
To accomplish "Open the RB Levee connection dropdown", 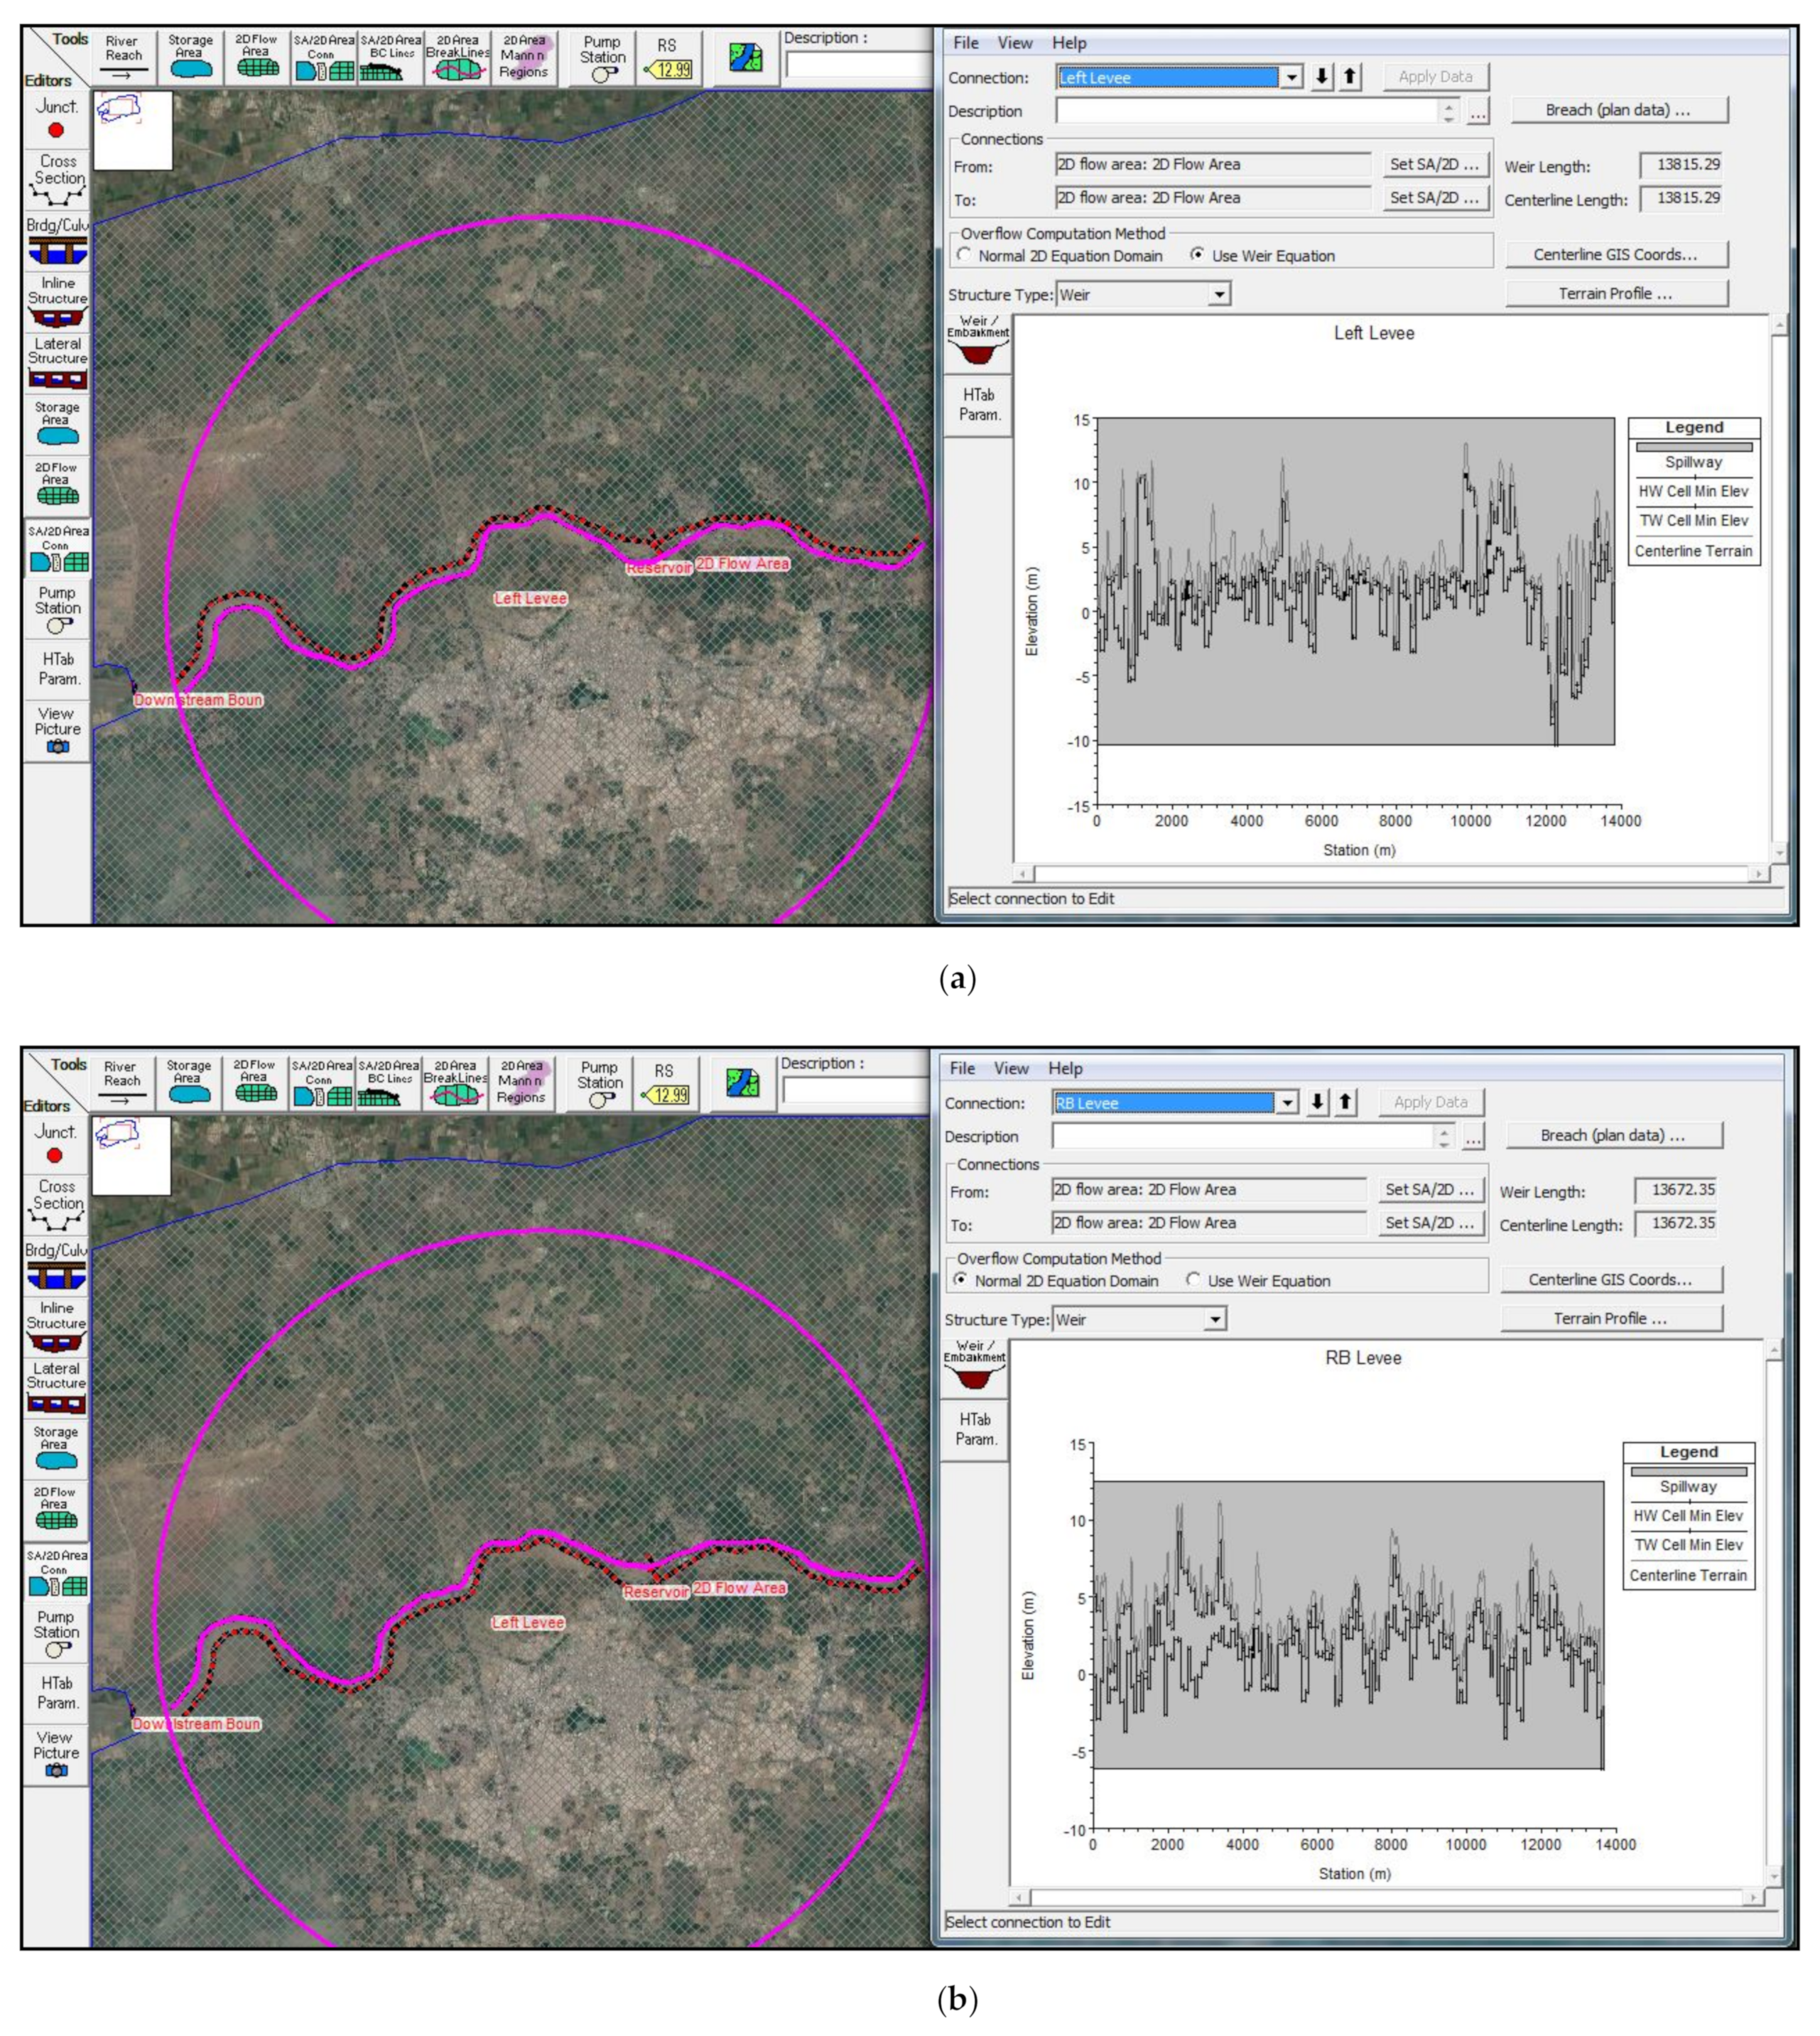I will (1287, 1102).
